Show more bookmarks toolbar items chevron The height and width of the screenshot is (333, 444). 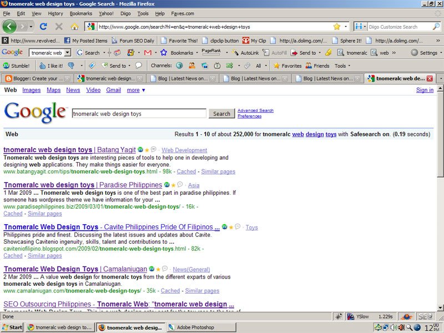[x=438, y=41]
